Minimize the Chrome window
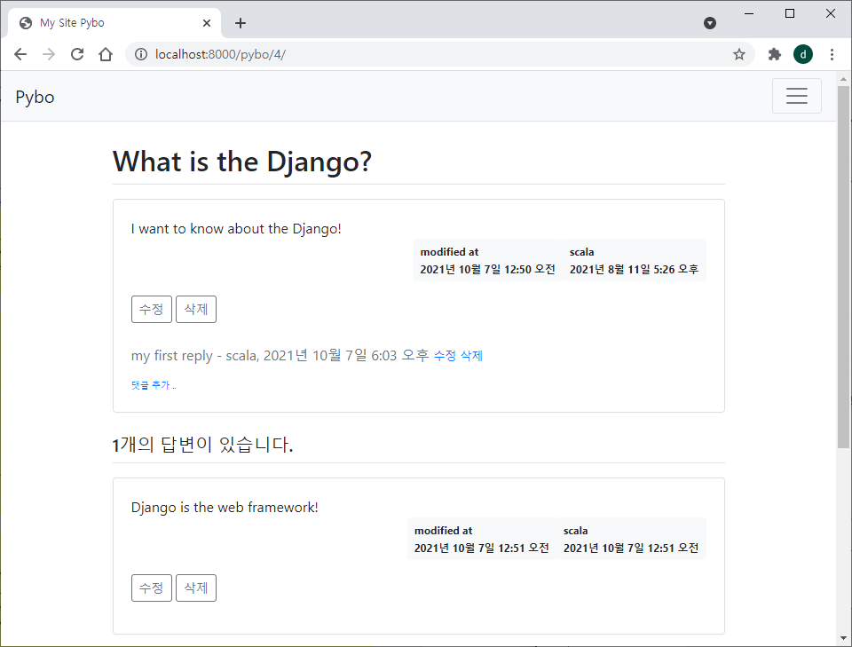This screenshot has height=647, width=852. click(749, 13)
